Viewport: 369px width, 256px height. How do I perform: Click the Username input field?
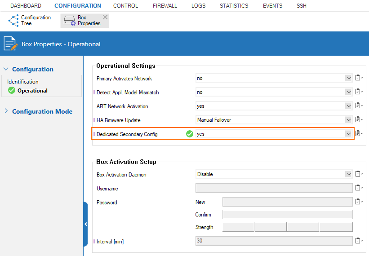[x=274, y=188]
